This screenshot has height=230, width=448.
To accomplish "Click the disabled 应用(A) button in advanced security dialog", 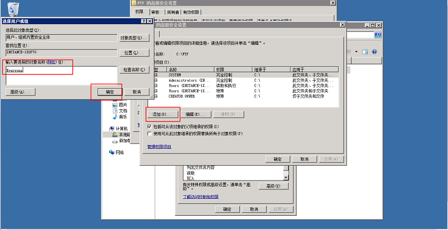I will point(332,159).
